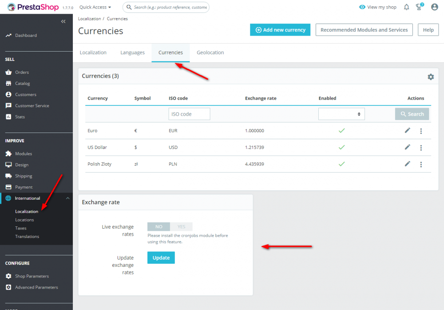444x310 pixels.
Task: Edit the Polish Zloty currency with pencil icon
Action: [x=408, y=164]
